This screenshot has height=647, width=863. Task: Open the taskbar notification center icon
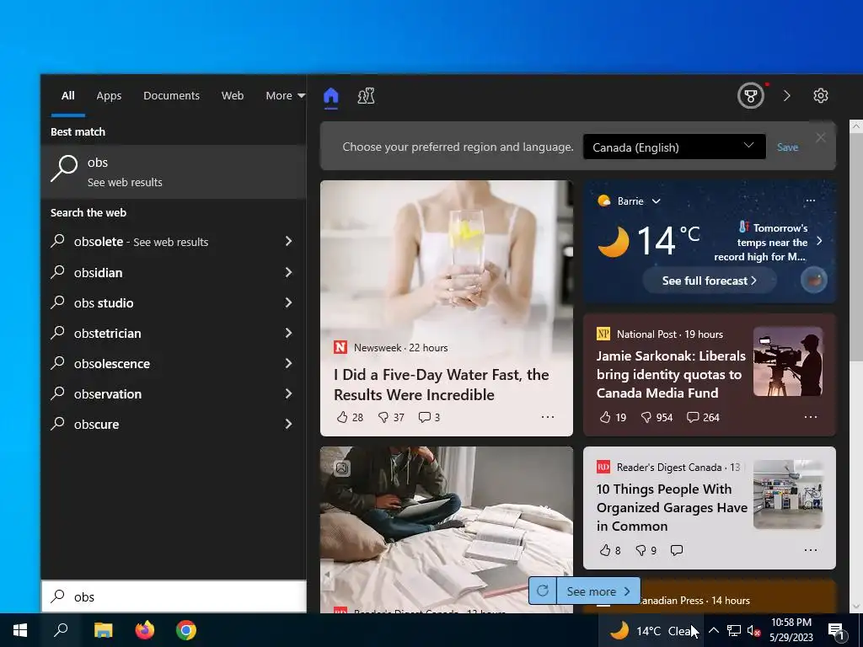point(837,630)
